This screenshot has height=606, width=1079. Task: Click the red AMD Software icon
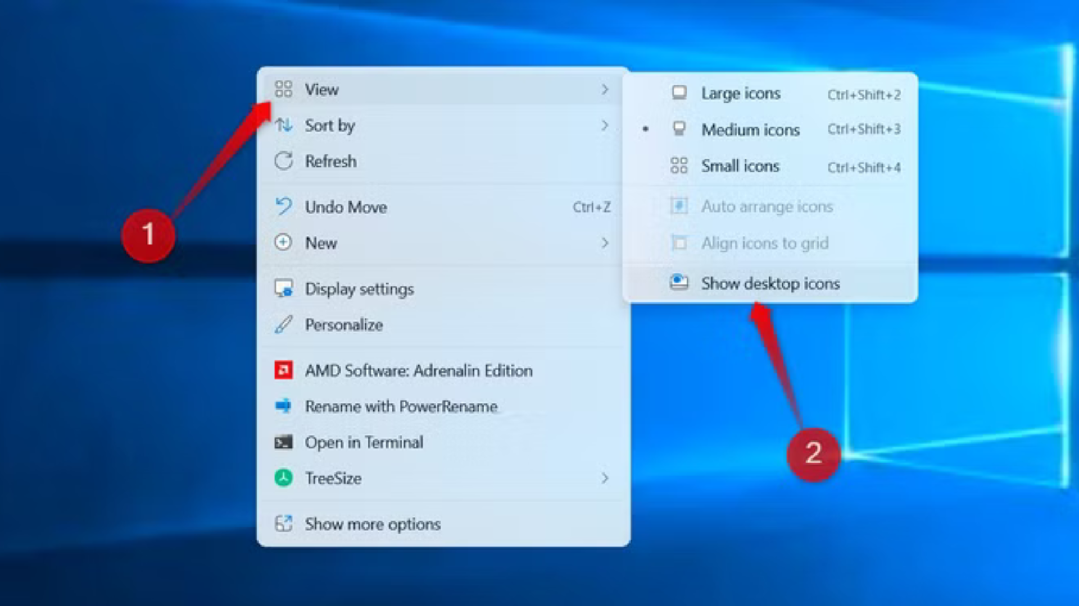pyautogui.click(x=284, y=370)
